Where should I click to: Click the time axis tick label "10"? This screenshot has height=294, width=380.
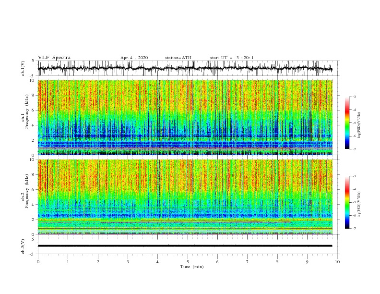click(x=337, y=262)
